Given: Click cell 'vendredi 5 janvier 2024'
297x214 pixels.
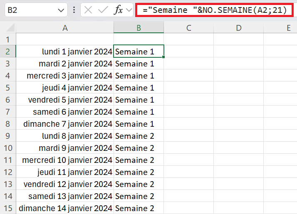Looking at the screenshot, I should (x=65, y=100).
